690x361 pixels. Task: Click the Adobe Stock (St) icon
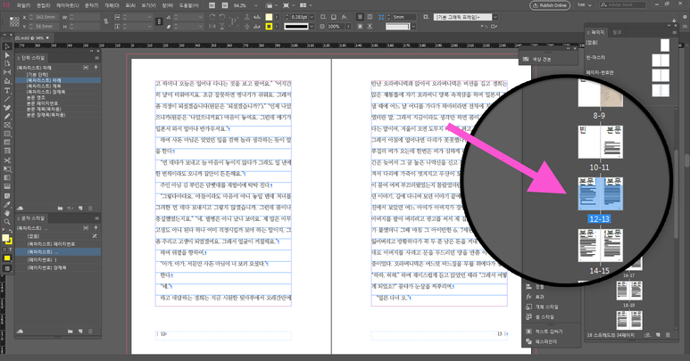pyautogui.click(x=225, y=5)
